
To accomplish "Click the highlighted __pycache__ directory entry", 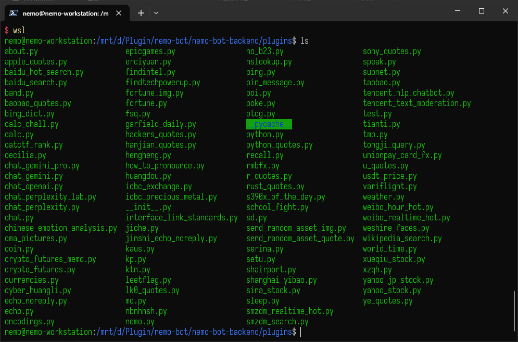I will tap(269, 124).
